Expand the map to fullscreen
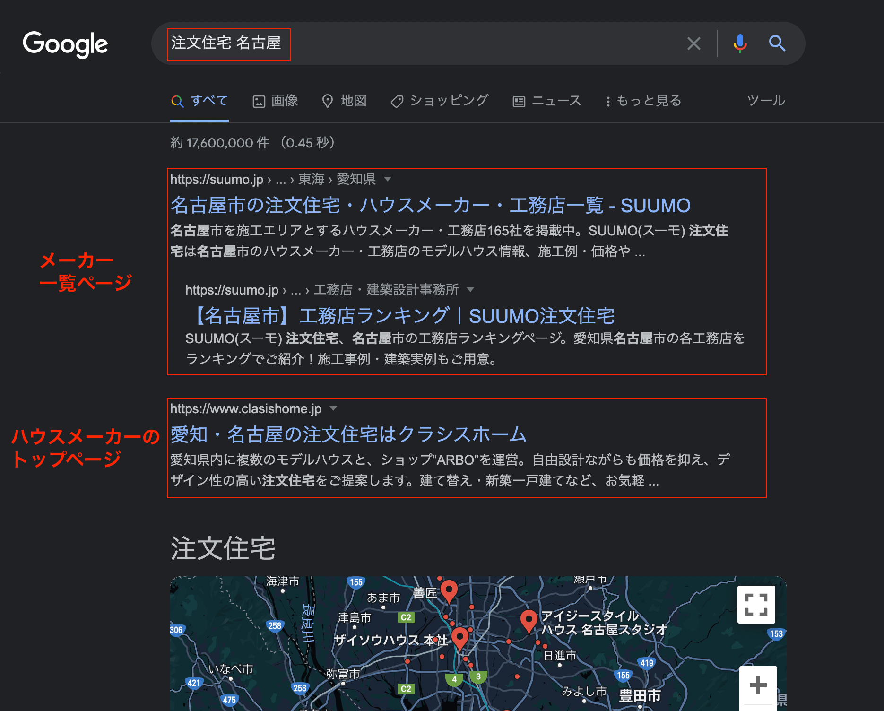The height and width of the screenshot is (711, 884). (x=756, y=604)
